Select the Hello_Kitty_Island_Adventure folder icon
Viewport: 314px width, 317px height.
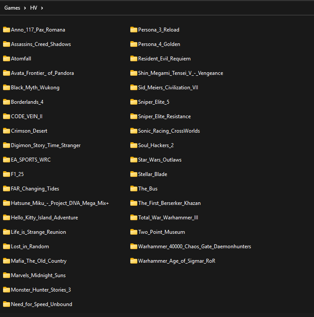tap(7, 218)
